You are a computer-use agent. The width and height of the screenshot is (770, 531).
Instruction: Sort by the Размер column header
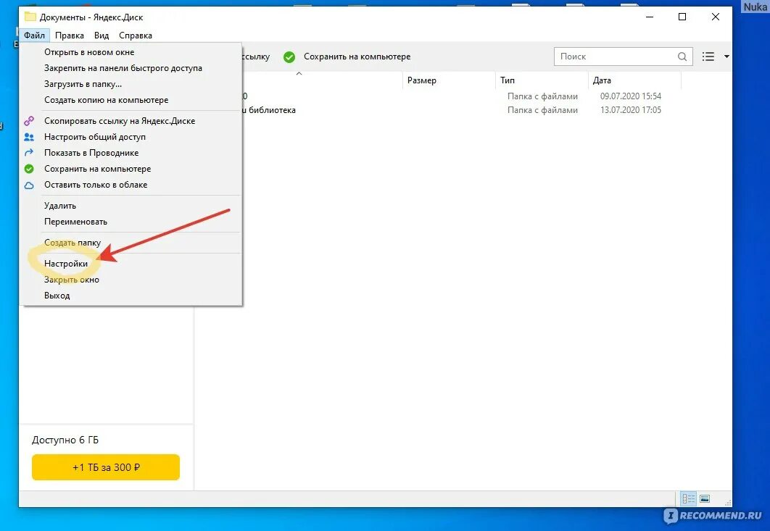[450, 80]
